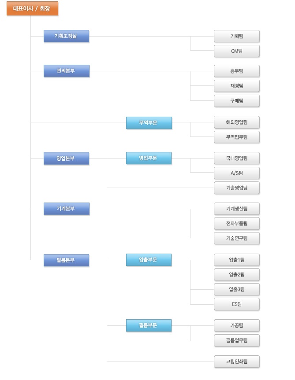295x380 pixels.
Task: Select the 영업본부 division box
Action: tap(66, 158)
